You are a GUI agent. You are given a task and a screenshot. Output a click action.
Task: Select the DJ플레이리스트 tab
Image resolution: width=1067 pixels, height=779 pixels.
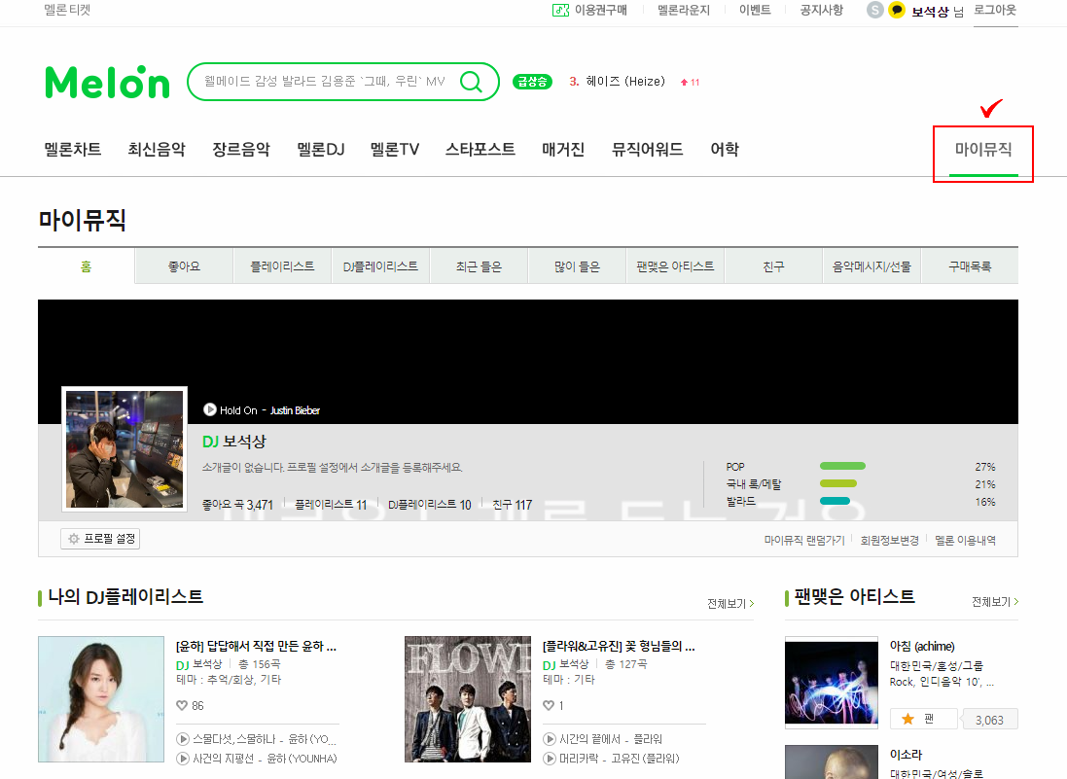click(380, 266)
